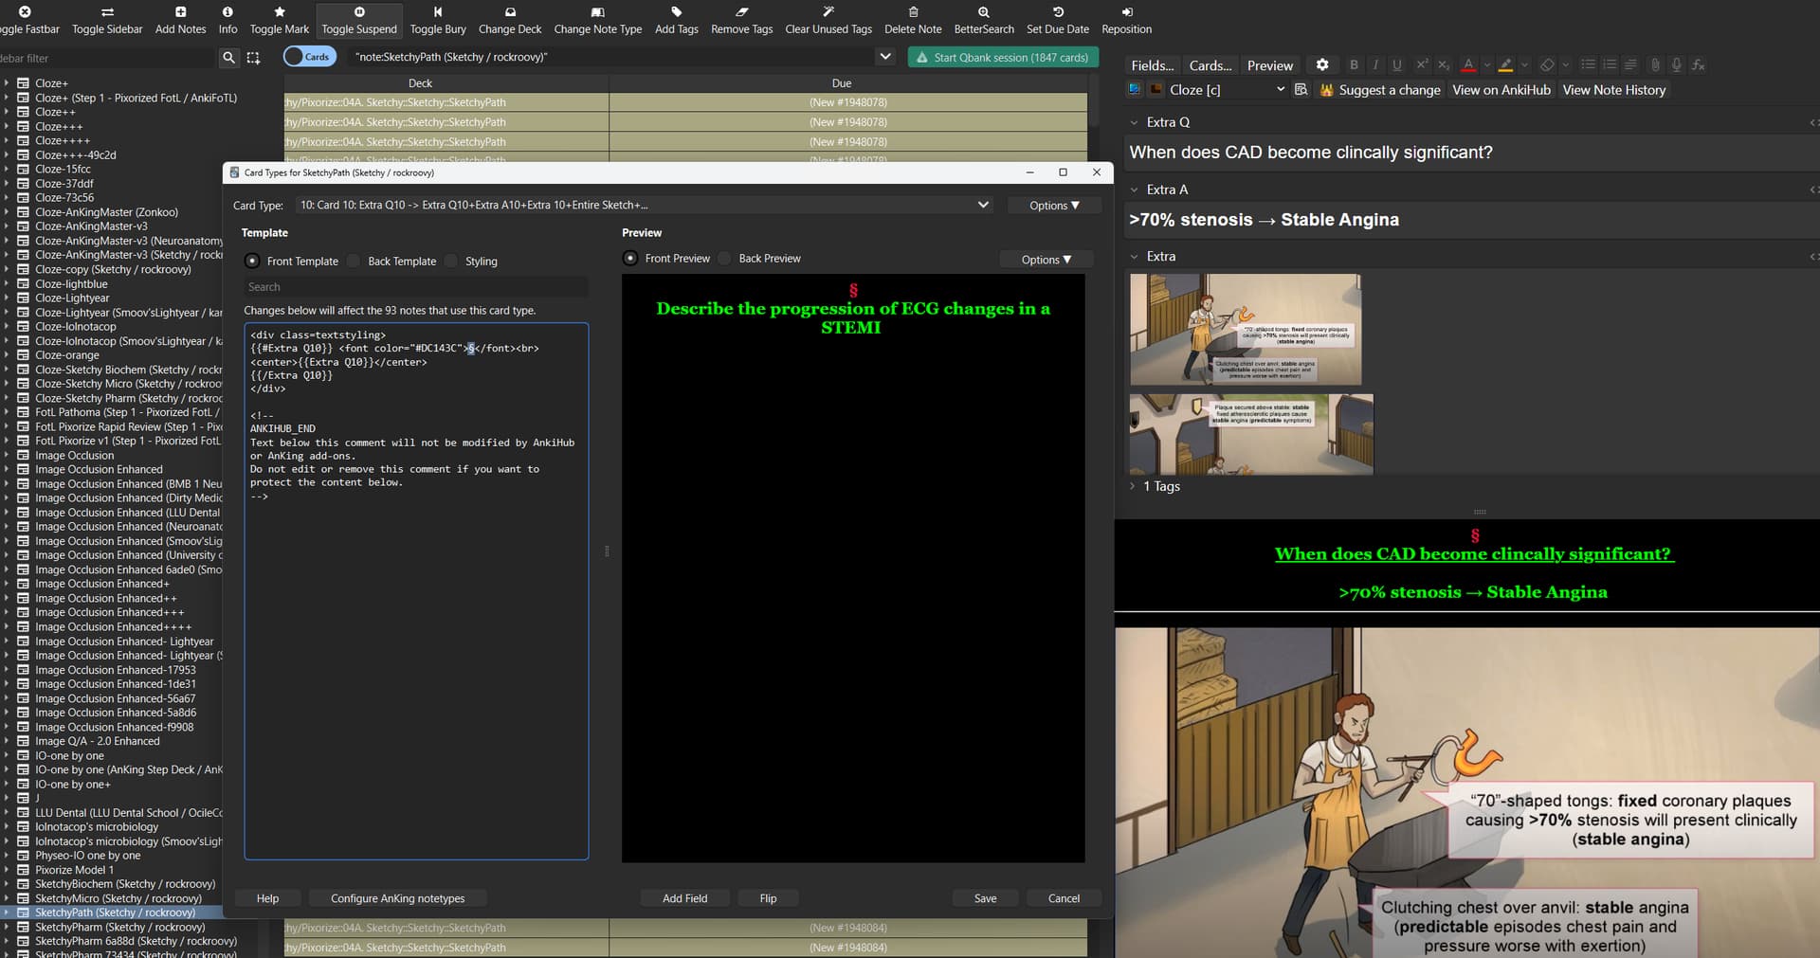Image resolution: width=1820 pixels, height=958 pixels.
Task: Click the Start Qbank session button
Action: [x=1002, y=58]
